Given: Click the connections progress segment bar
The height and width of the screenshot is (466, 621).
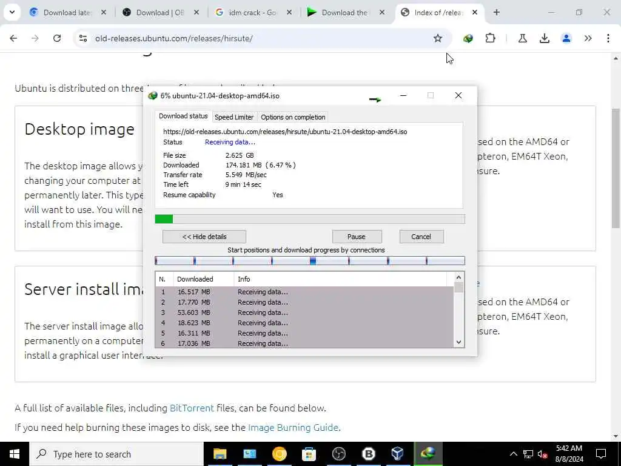Looking at the screenshot, I should coord(310,261).
